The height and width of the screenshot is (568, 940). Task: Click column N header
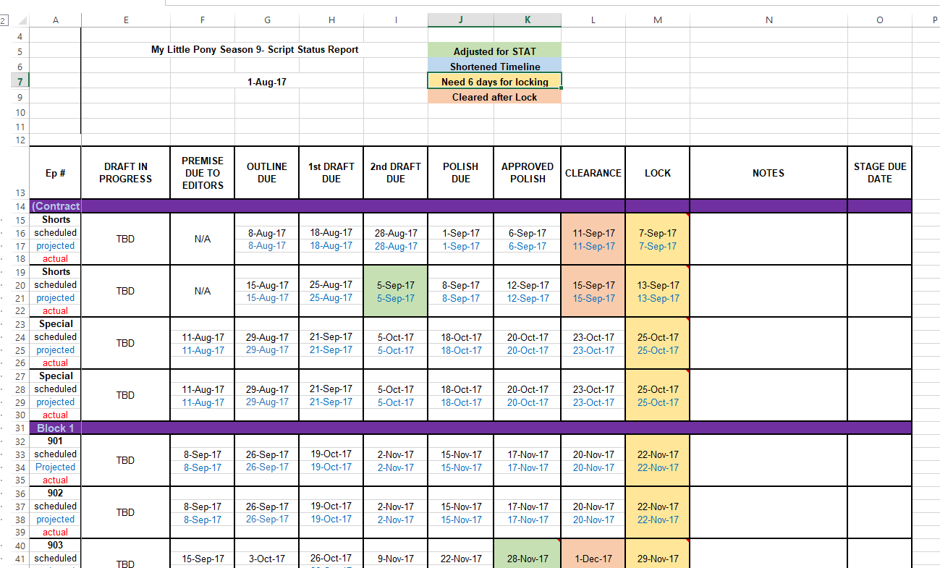[x=768, y=20]
